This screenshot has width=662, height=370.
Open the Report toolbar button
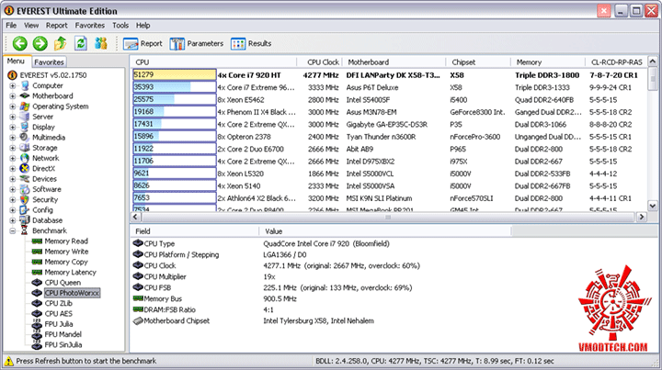[143, 43]
